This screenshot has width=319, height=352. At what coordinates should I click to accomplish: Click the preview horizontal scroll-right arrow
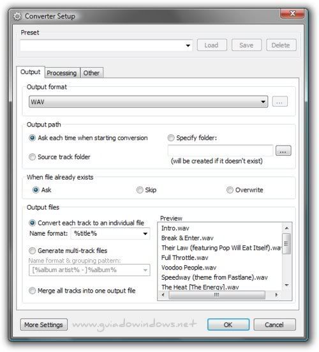[x=276, y=295]
